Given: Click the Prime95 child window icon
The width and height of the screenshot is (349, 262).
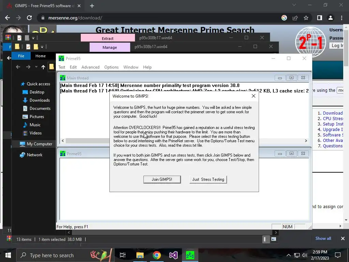Looking at the screenshot, I should point(63,154).
